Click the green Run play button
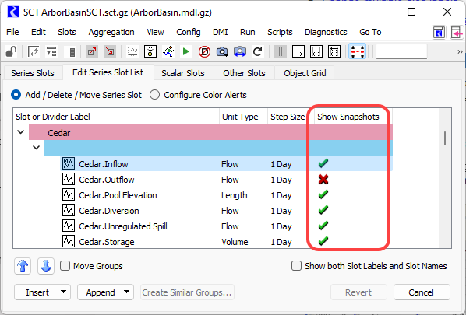 tap(186, 51)
